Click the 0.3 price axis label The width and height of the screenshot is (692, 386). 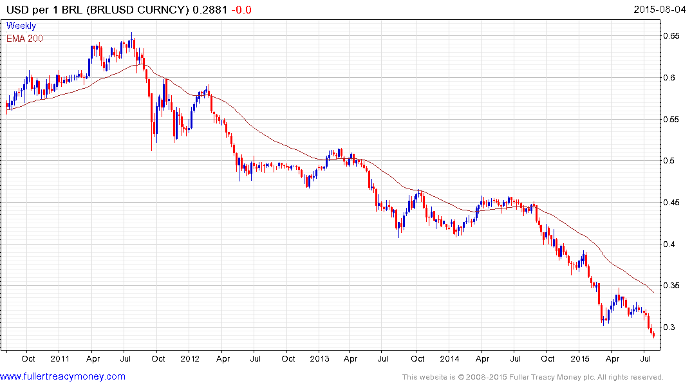click(x=671, y=327)
